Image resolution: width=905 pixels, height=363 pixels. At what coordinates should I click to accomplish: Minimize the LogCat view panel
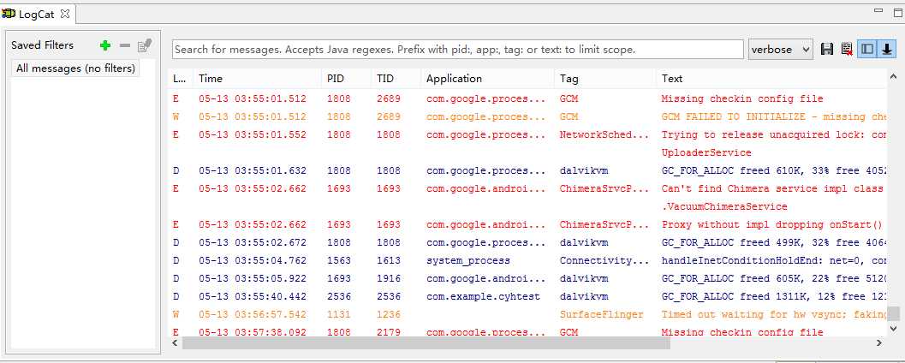(x=878, y=10)
